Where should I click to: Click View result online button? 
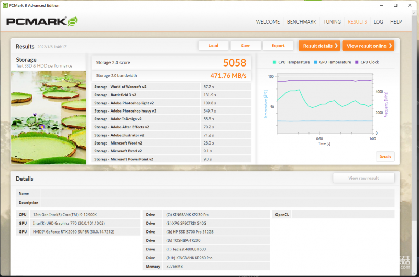coord(368,46)
